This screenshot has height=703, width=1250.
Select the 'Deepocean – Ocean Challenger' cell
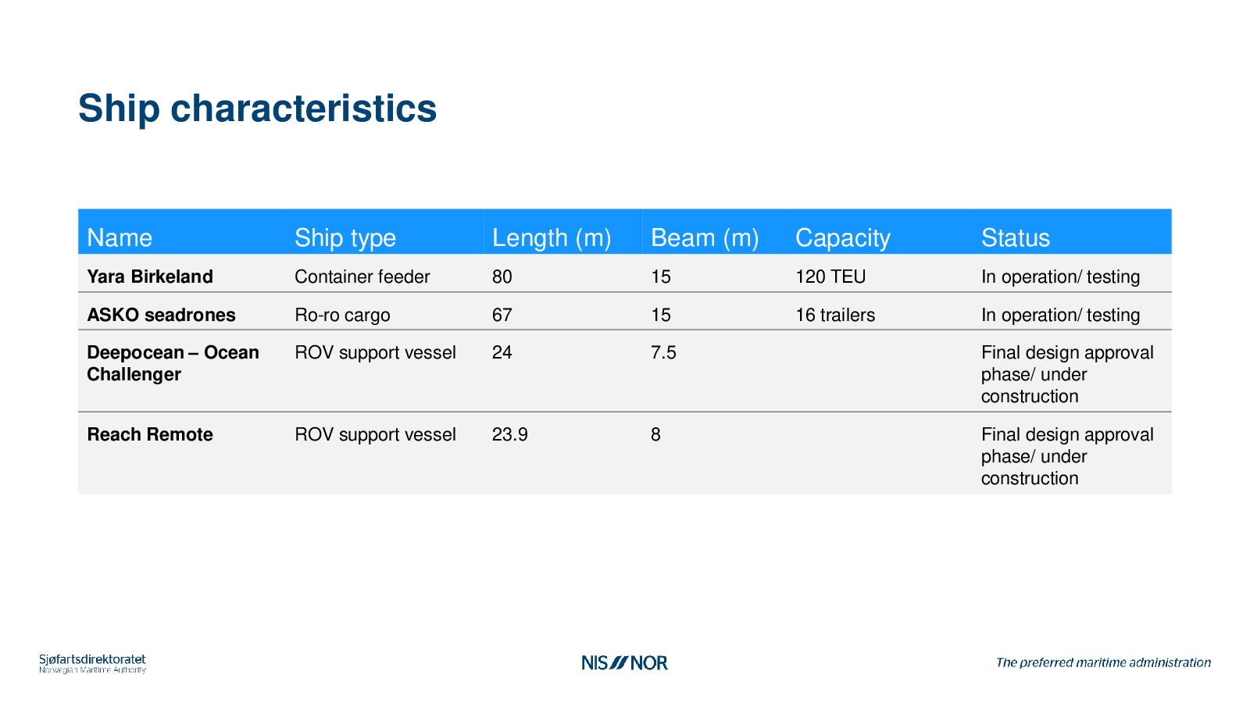[x=173, y=363]
